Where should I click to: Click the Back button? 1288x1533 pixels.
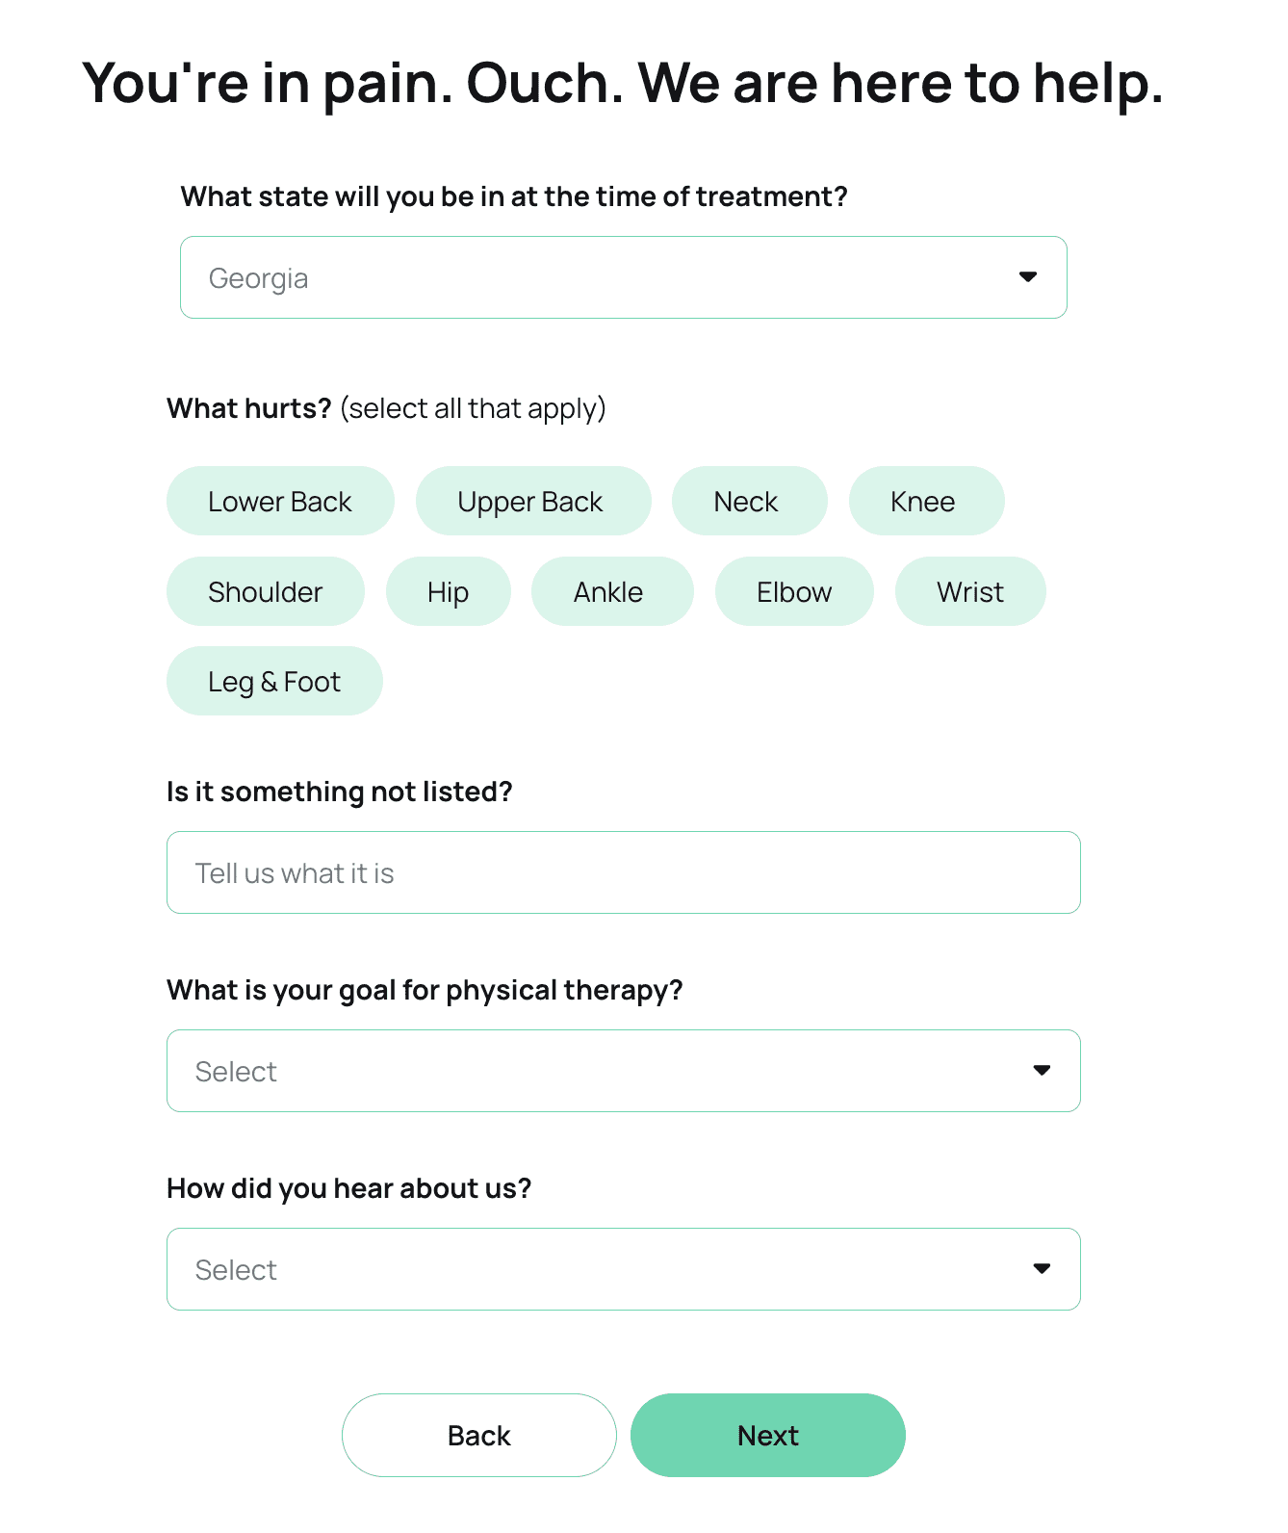[x=478, y=1434]
